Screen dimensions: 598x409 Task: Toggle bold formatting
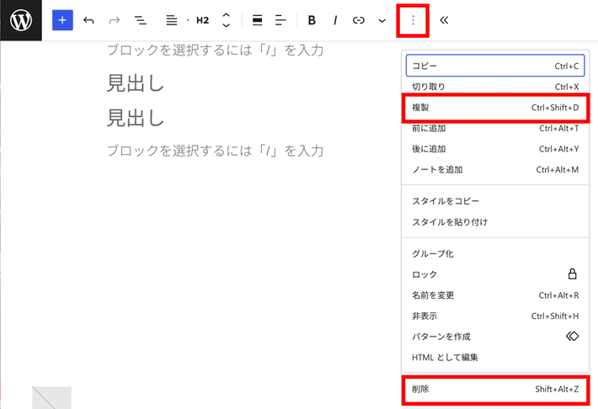coord(312,20)
